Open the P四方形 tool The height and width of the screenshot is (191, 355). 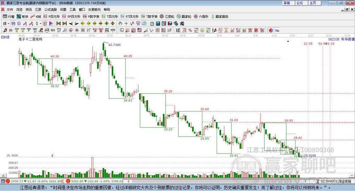(52, 17)
